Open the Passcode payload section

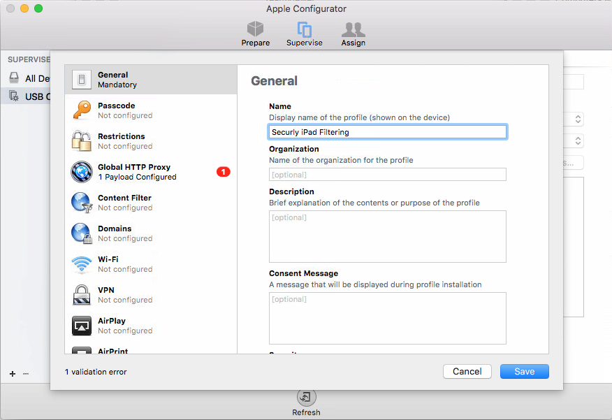pyautogui.click(x=151, y=110)
